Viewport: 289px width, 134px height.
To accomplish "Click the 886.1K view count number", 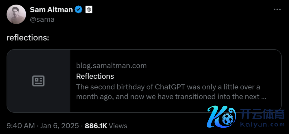I will tap(96, 126).
